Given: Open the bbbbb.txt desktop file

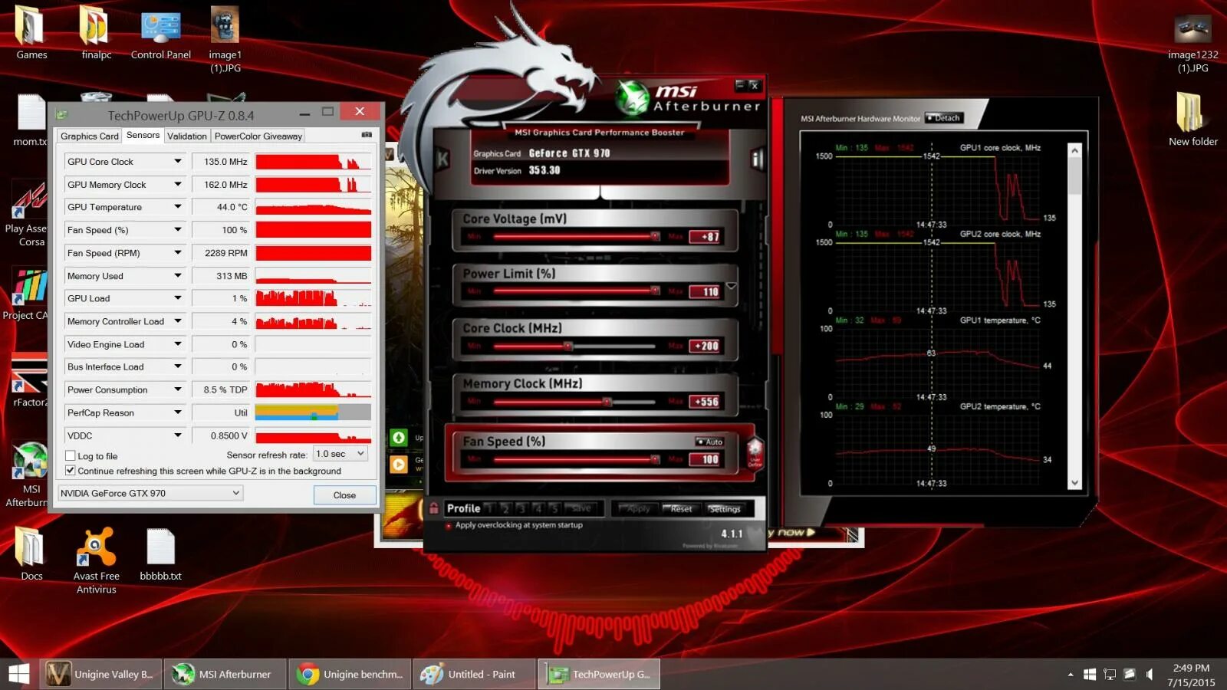Looking at the screenshot, I should pyautogui.click(x=160, y=554).
